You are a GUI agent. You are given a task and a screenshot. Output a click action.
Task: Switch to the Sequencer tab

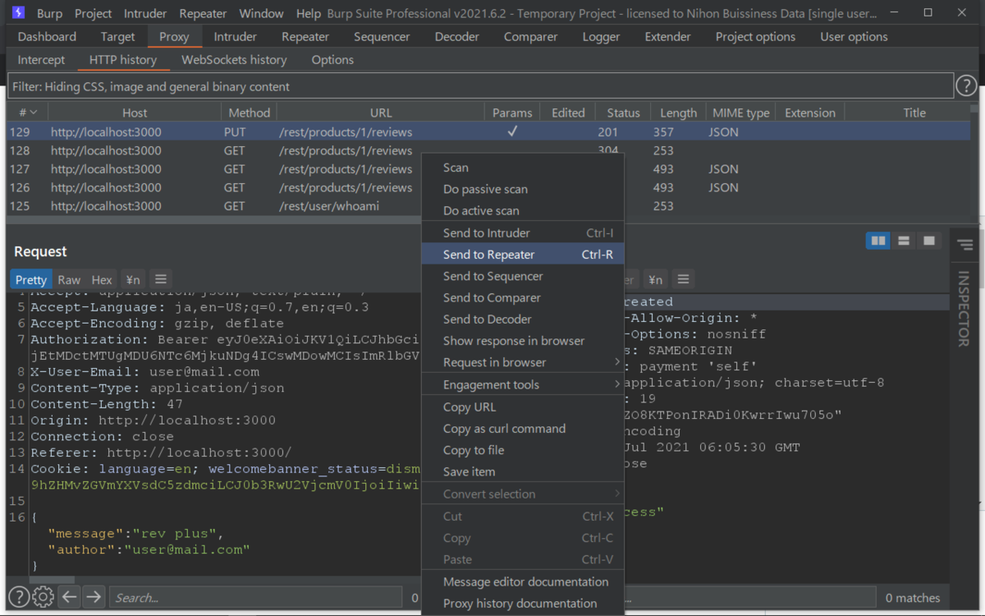click(x=382, y=36)
